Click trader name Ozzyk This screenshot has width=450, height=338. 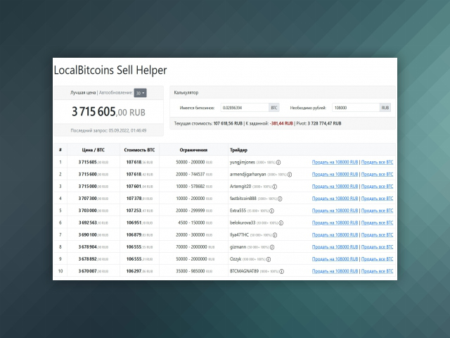(236, 259)
